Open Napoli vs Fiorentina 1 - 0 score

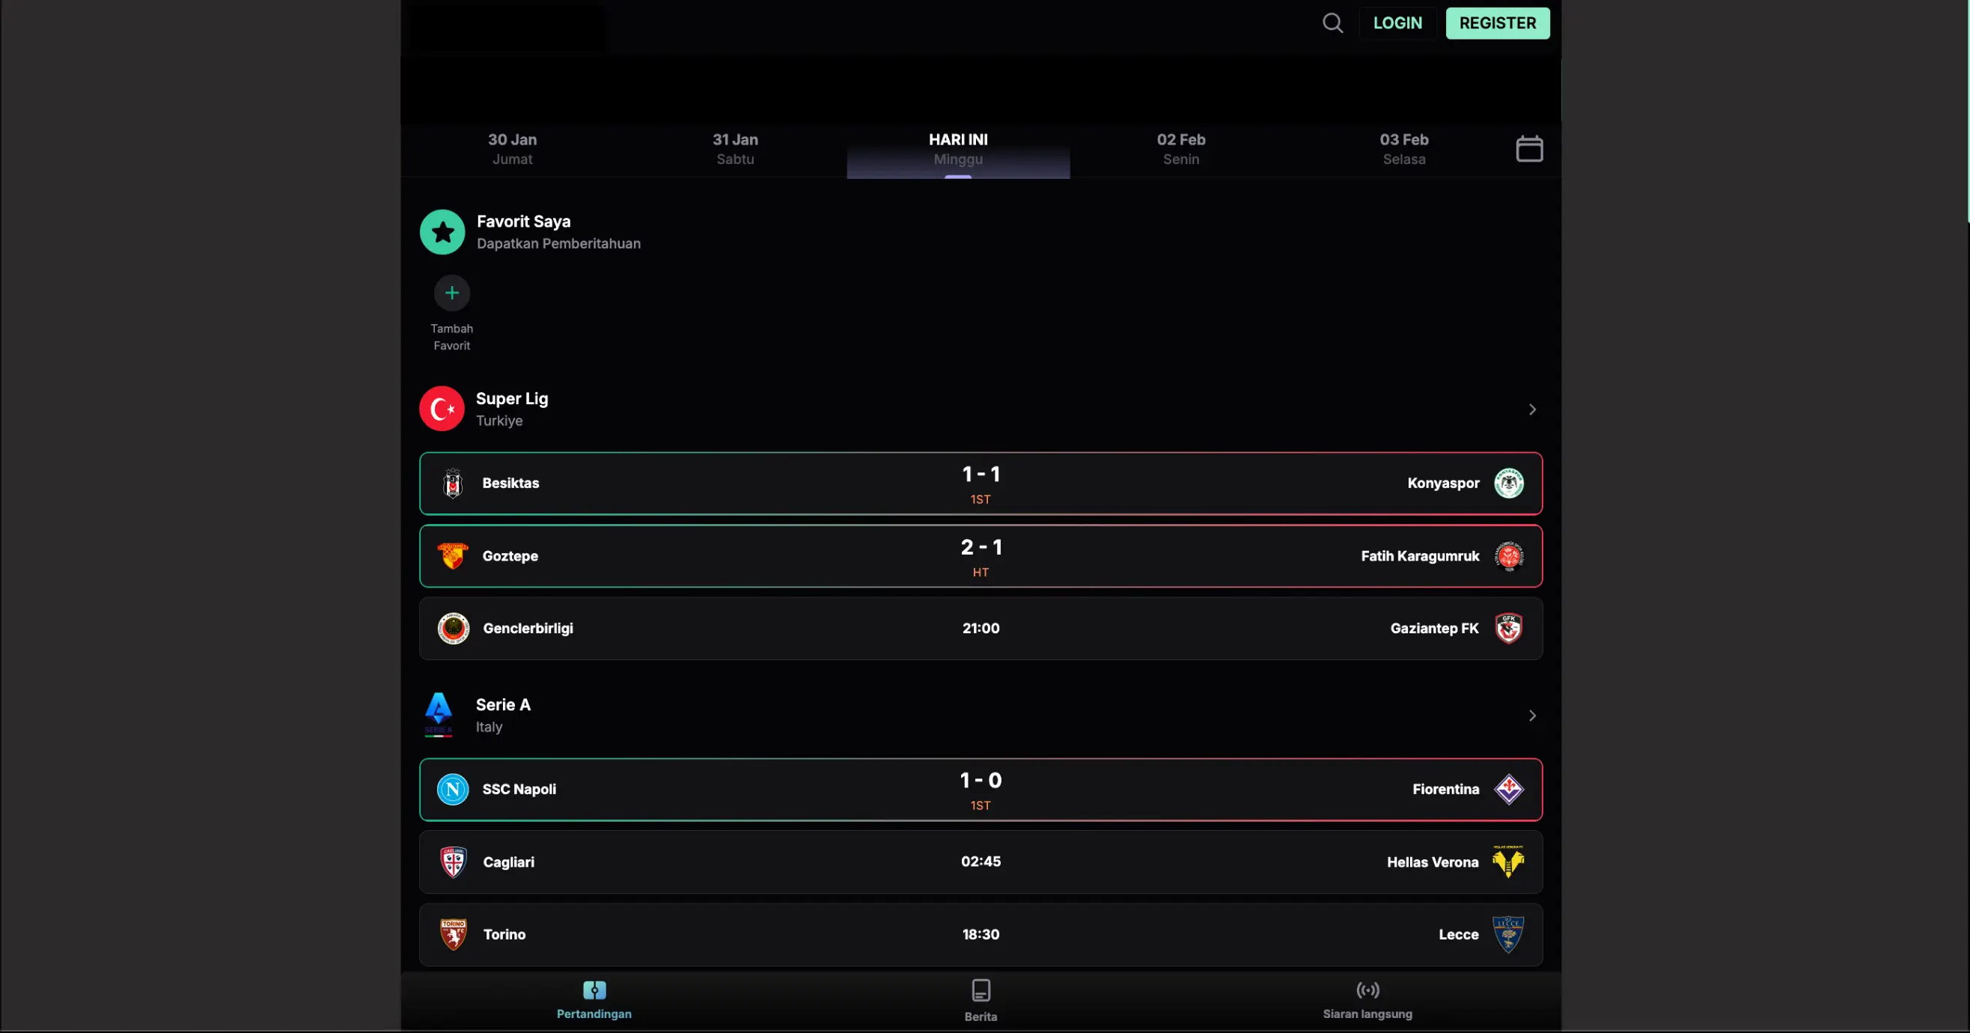pos(981,780)
